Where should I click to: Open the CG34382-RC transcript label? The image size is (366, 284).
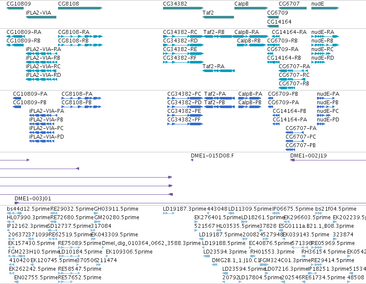(180, 32)
